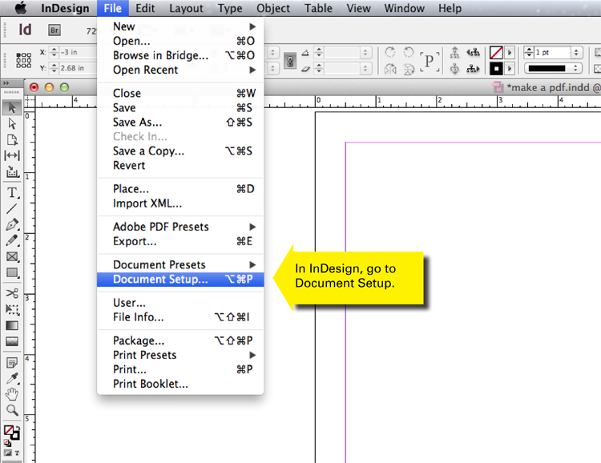The height and width of the screenshot is (463, 601).
Task: Click the stroke weight stepper arrows
Action: pyautogui.click(x=529, y=53)
